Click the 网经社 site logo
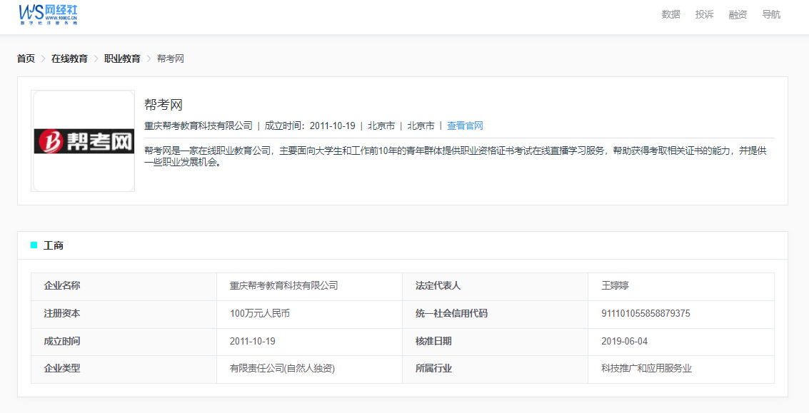The image size is (809, 413). click(x=48, y=14)
